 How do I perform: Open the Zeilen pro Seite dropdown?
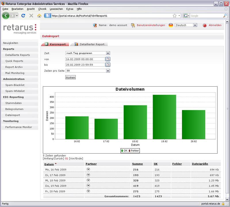coord(108,71)
